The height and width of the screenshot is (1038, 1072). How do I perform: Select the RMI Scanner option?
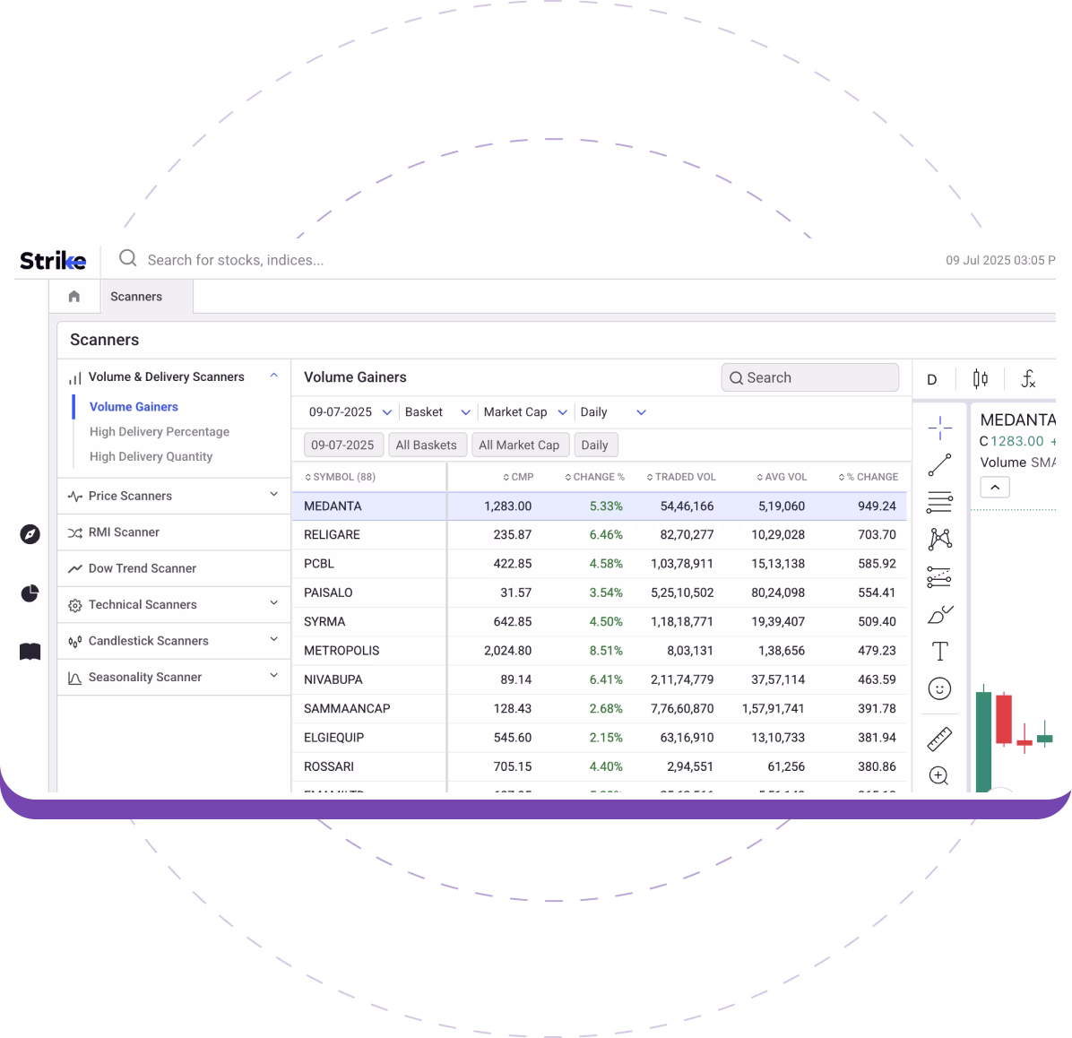tap(124, 532)
